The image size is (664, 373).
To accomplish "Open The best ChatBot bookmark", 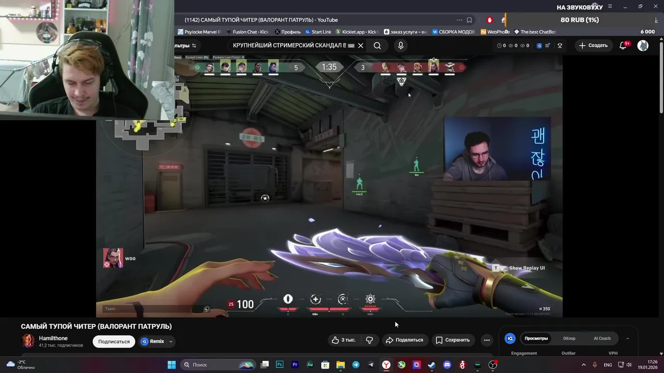I will 534,32.
